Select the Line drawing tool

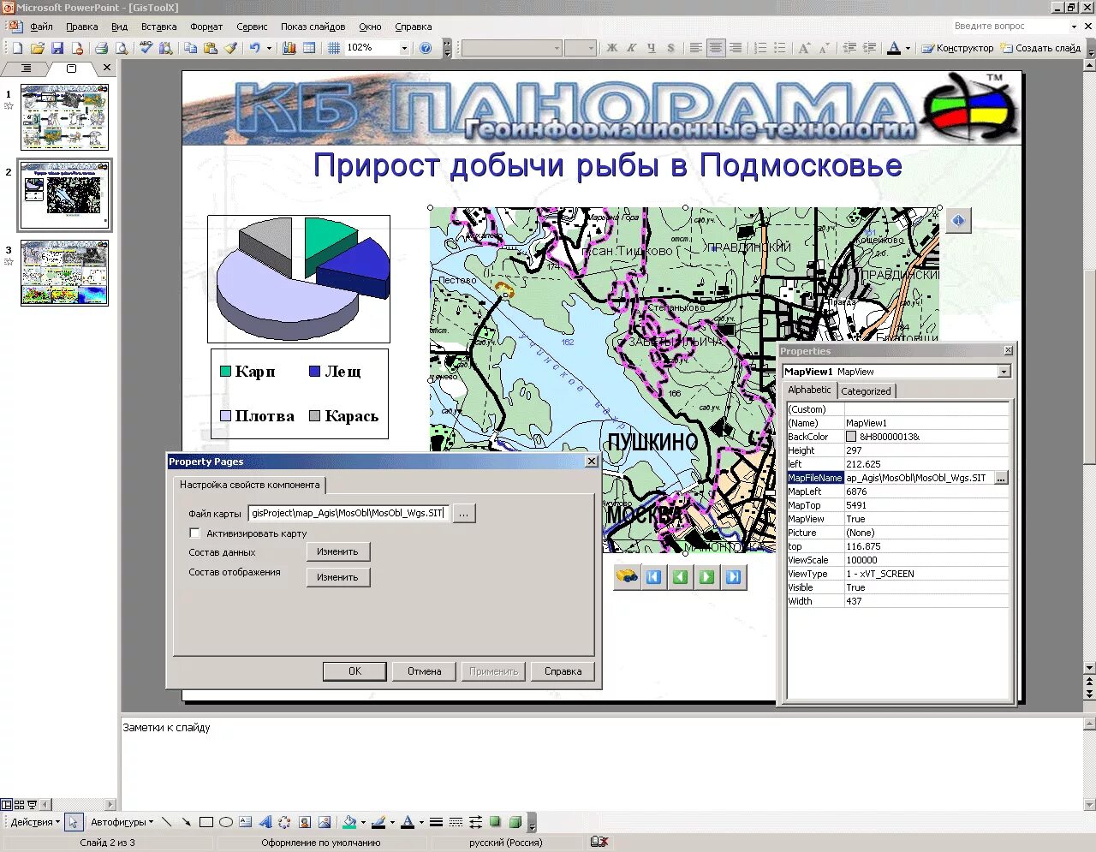(x=167, y=822)
